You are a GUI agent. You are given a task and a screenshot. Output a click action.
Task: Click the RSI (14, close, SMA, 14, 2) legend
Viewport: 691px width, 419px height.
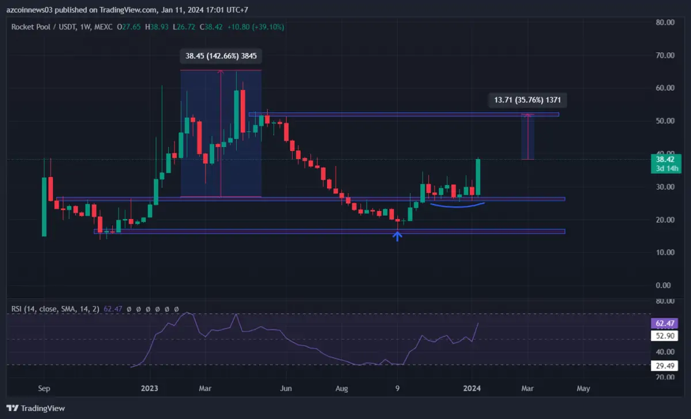tap(55, 309)
